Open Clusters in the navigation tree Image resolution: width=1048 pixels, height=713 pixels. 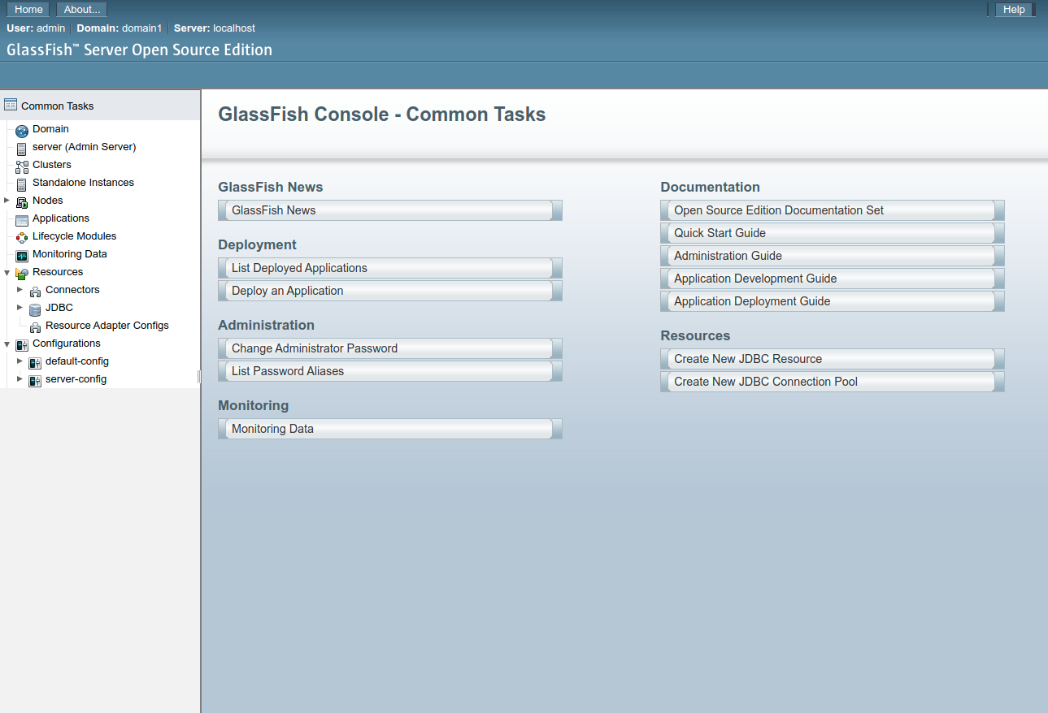pyautogui.click(x=51, y=164)
